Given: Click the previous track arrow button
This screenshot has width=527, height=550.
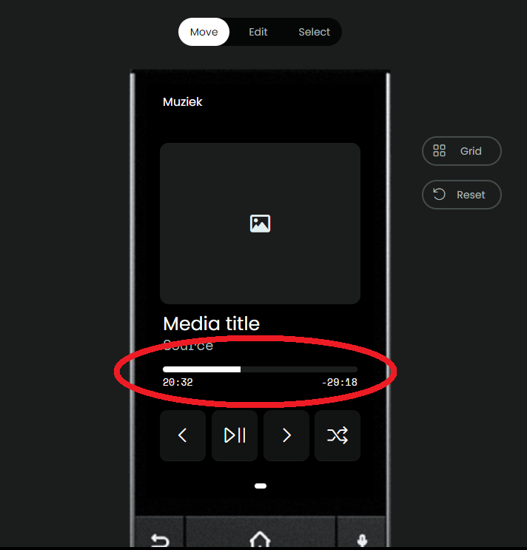Looking at the screenshot, I should point(183,435).
